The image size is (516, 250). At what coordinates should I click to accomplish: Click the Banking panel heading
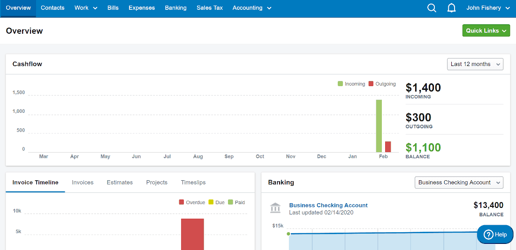coord(281,182)
